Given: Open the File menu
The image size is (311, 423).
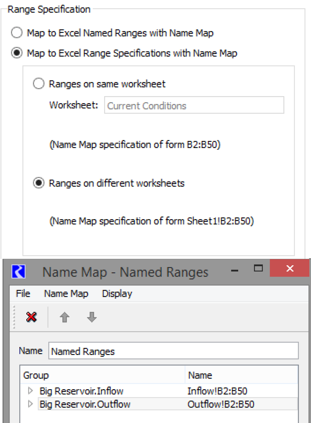Looking at the screenshot, I should coord(23,293).
